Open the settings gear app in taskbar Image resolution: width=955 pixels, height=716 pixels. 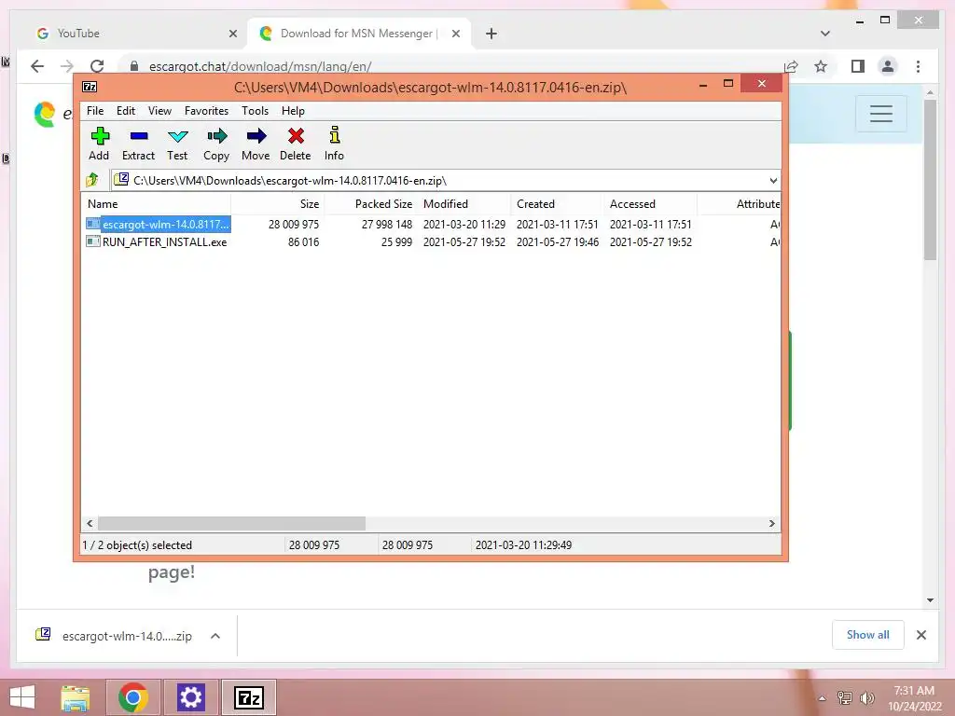[190, 697]
